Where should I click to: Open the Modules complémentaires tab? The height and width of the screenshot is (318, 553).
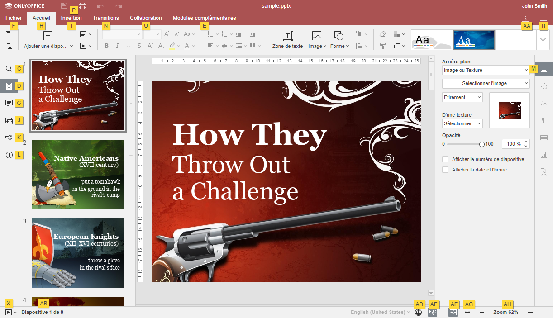point(205,18)
